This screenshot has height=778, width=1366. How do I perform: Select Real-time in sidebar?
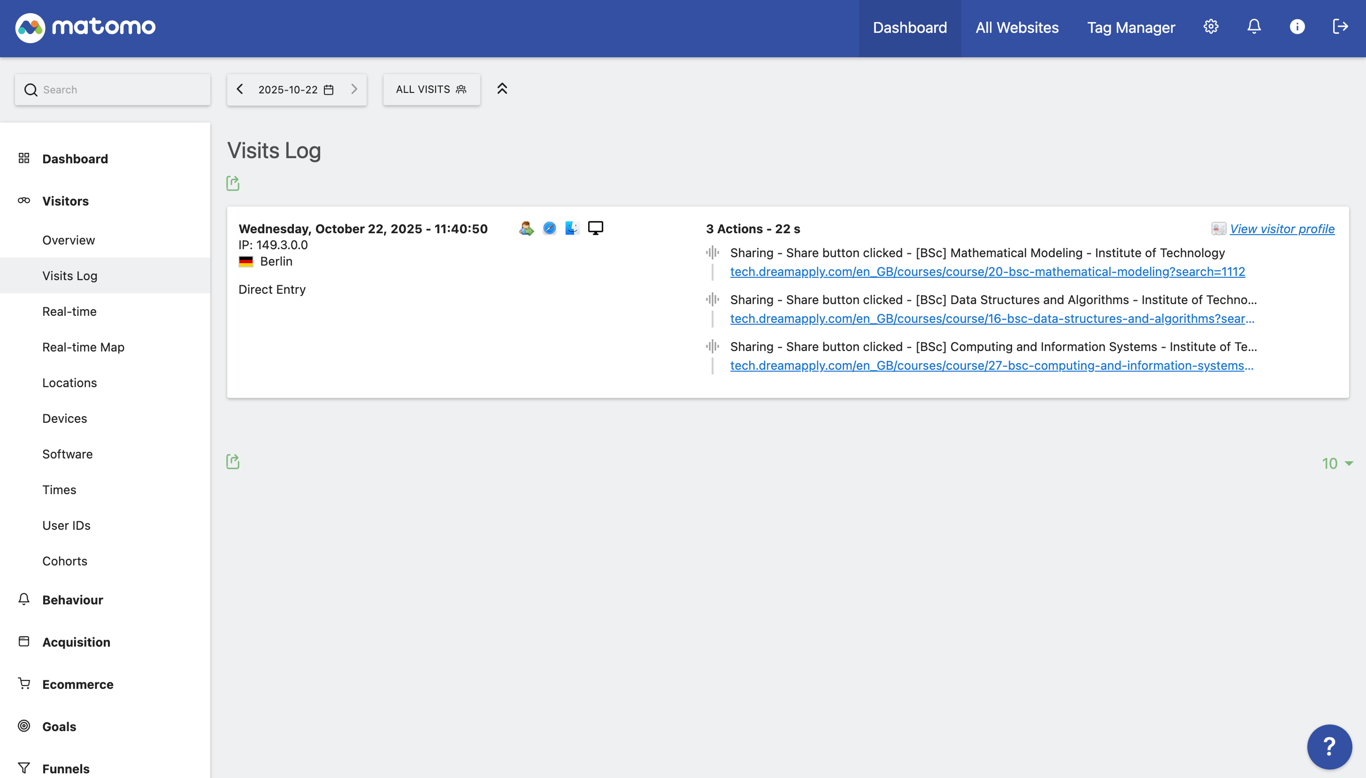tap(69, 312)
